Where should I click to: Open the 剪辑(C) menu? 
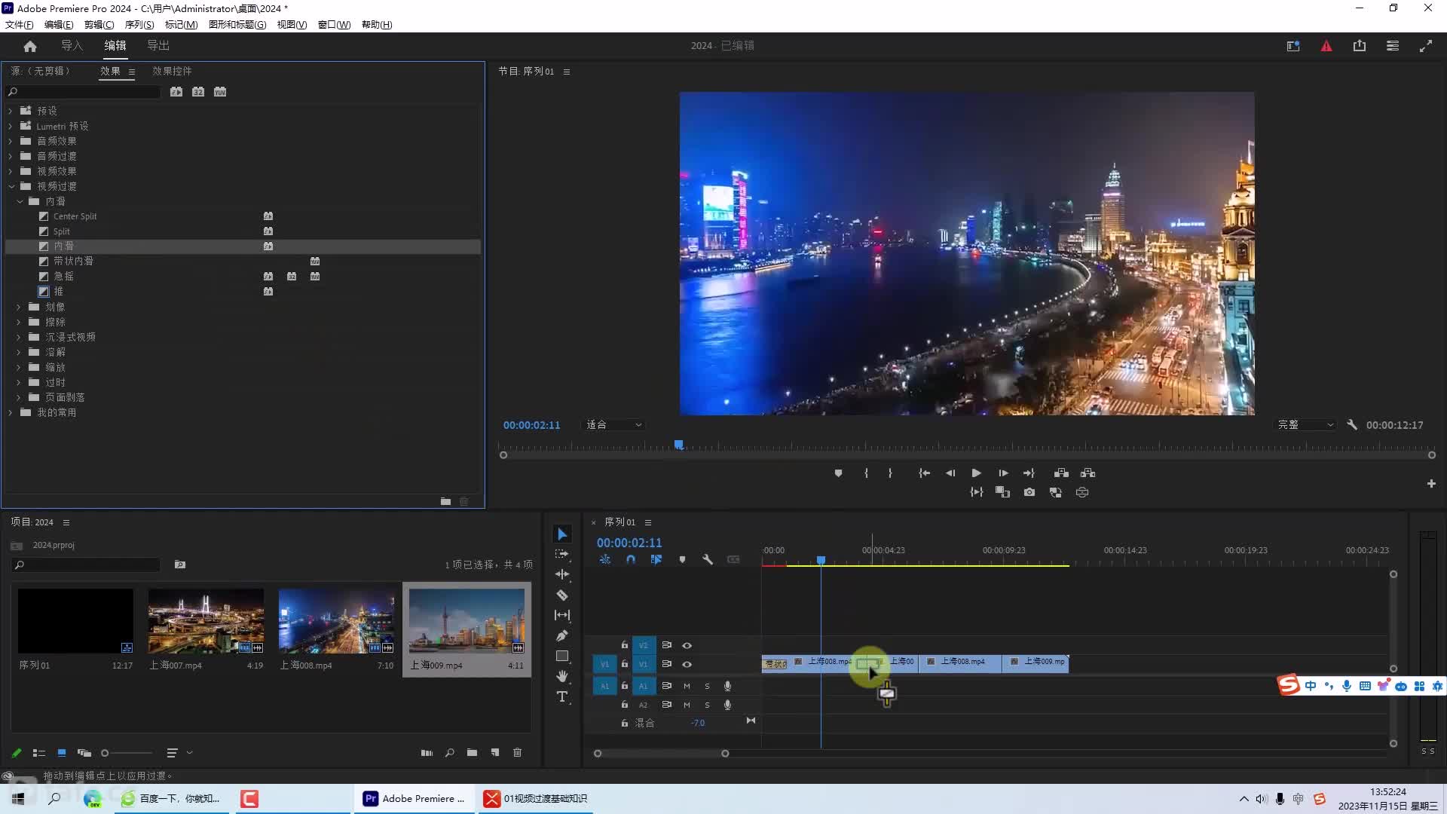(99, 25)
